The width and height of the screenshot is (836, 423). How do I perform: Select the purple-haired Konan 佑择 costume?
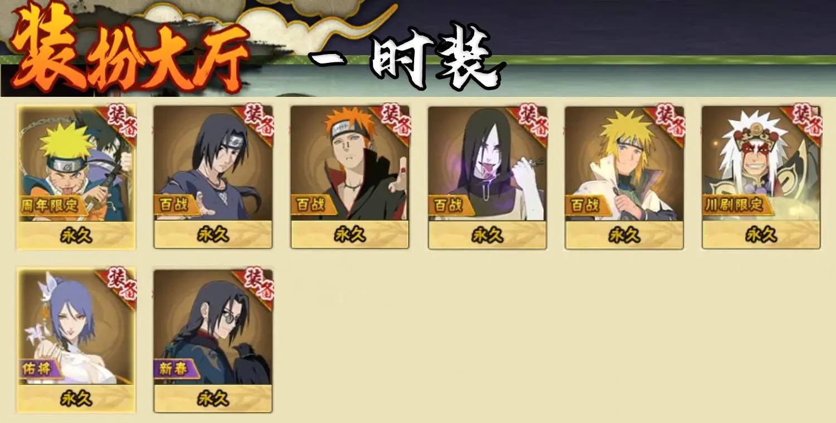point(76,341)
